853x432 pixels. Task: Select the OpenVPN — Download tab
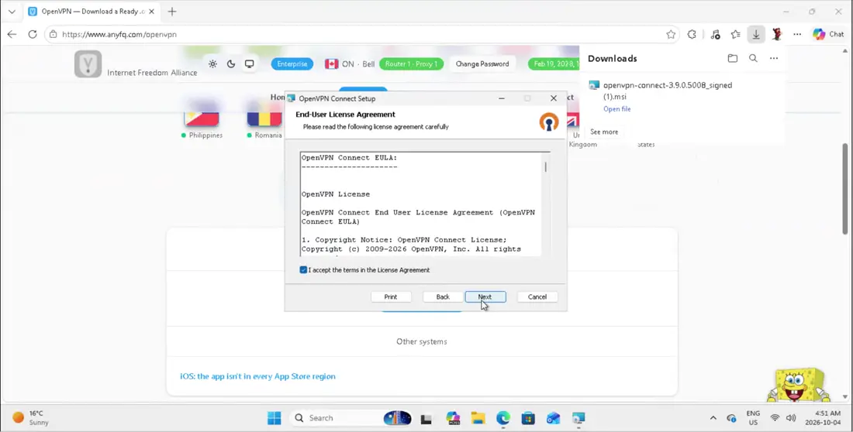pyautogui.click(x=92, y=12)
